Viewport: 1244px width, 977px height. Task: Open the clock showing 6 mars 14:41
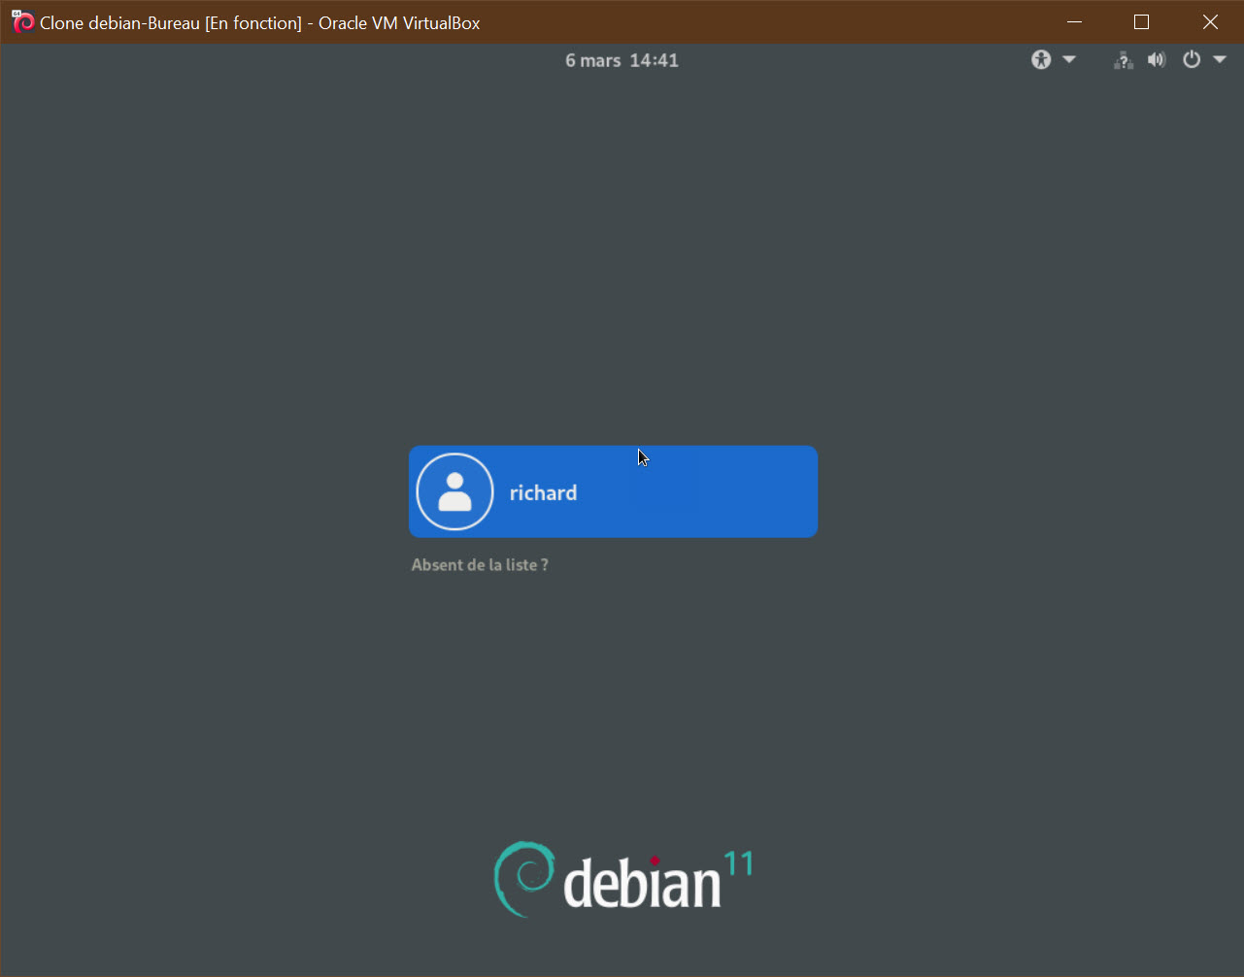coord(622,60)
